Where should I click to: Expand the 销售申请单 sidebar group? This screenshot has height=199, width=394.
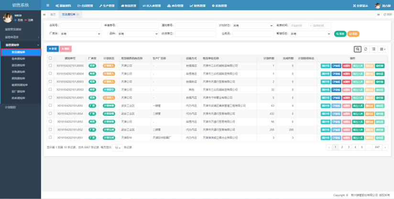pos(21,37)
